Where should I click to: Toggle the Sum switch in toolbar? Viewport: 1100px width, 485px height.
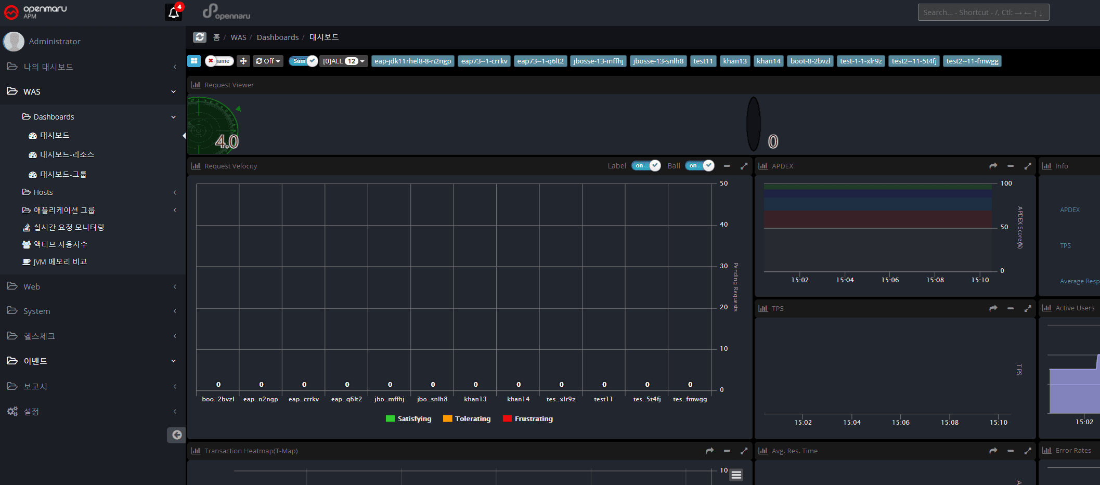point(303,61)
